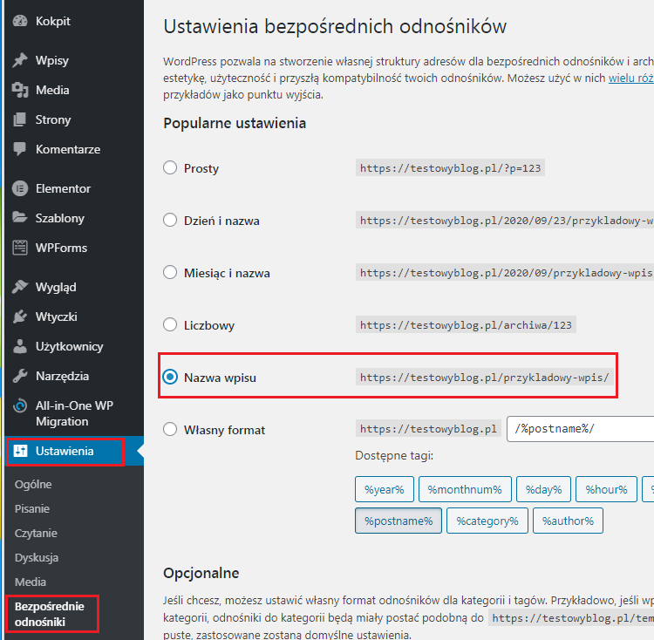Viewport: 654px width, 640px height.
Task: Choose the Dzień i nazwa option
Action: point(170,220)
